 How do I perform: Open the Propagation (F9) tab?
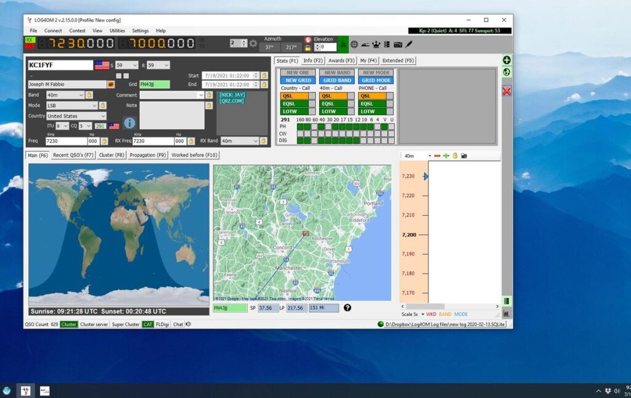tap(148, 155)
